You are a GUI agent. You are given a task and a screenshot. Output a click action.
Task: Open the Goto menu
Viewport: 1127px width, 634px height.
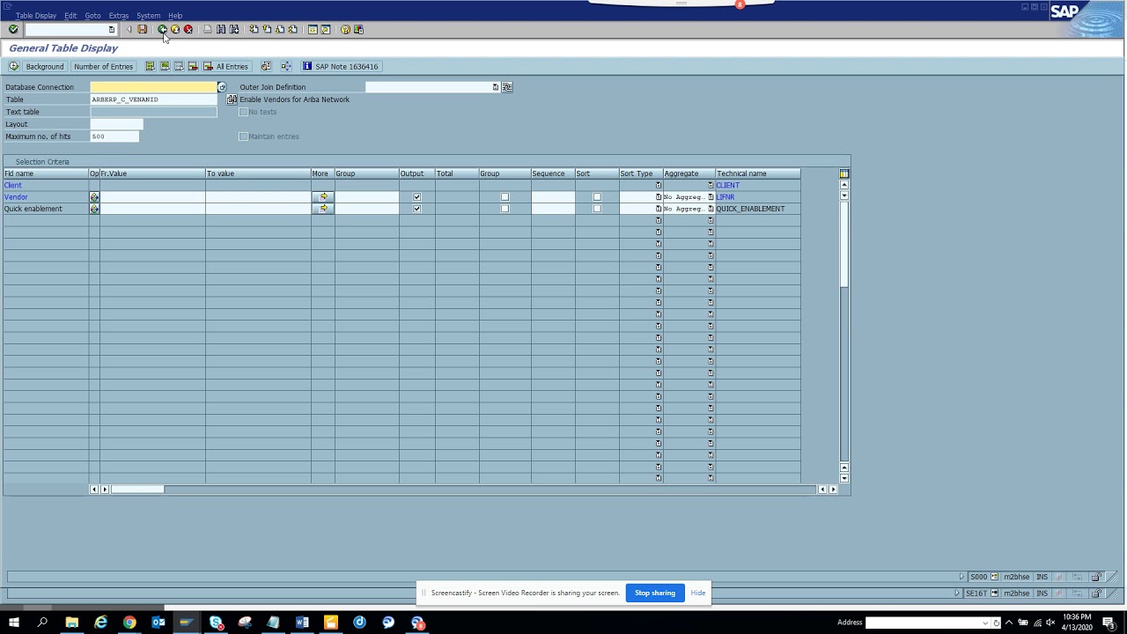(92, 16)
